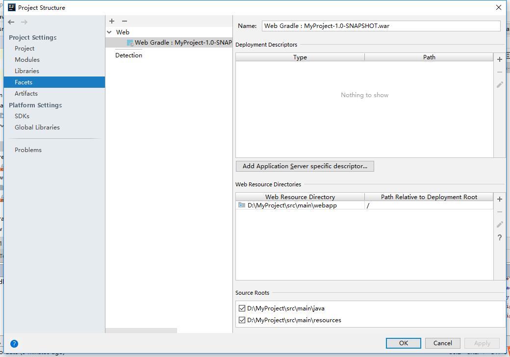Open Problems section
510x357 pixels.
coord(28,150)
